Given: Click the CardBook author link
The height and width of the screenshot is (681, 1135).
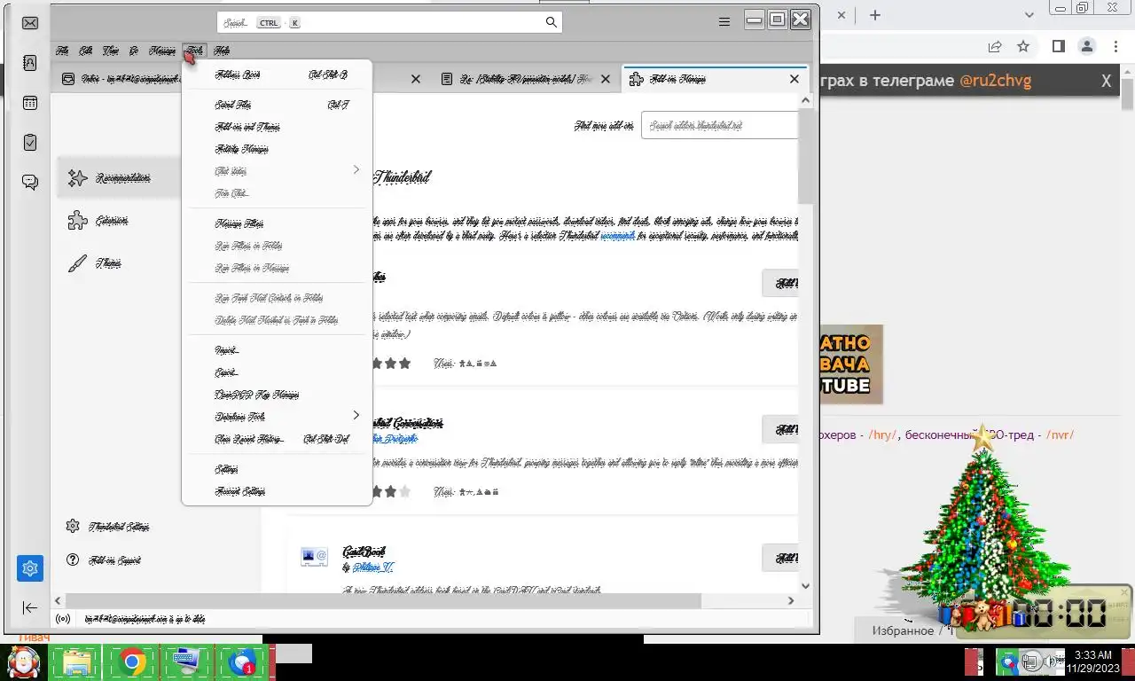Looking at the screenshot, I should coord(372,567).
